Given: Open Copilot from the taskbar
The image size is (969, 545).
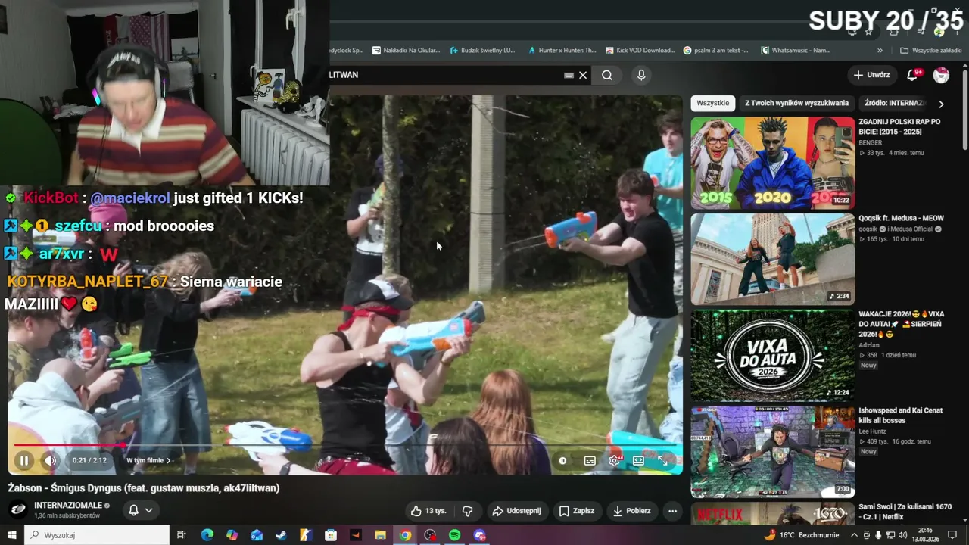Looking at the screenshot, I should pyautogui.click(x=232, y=535).
